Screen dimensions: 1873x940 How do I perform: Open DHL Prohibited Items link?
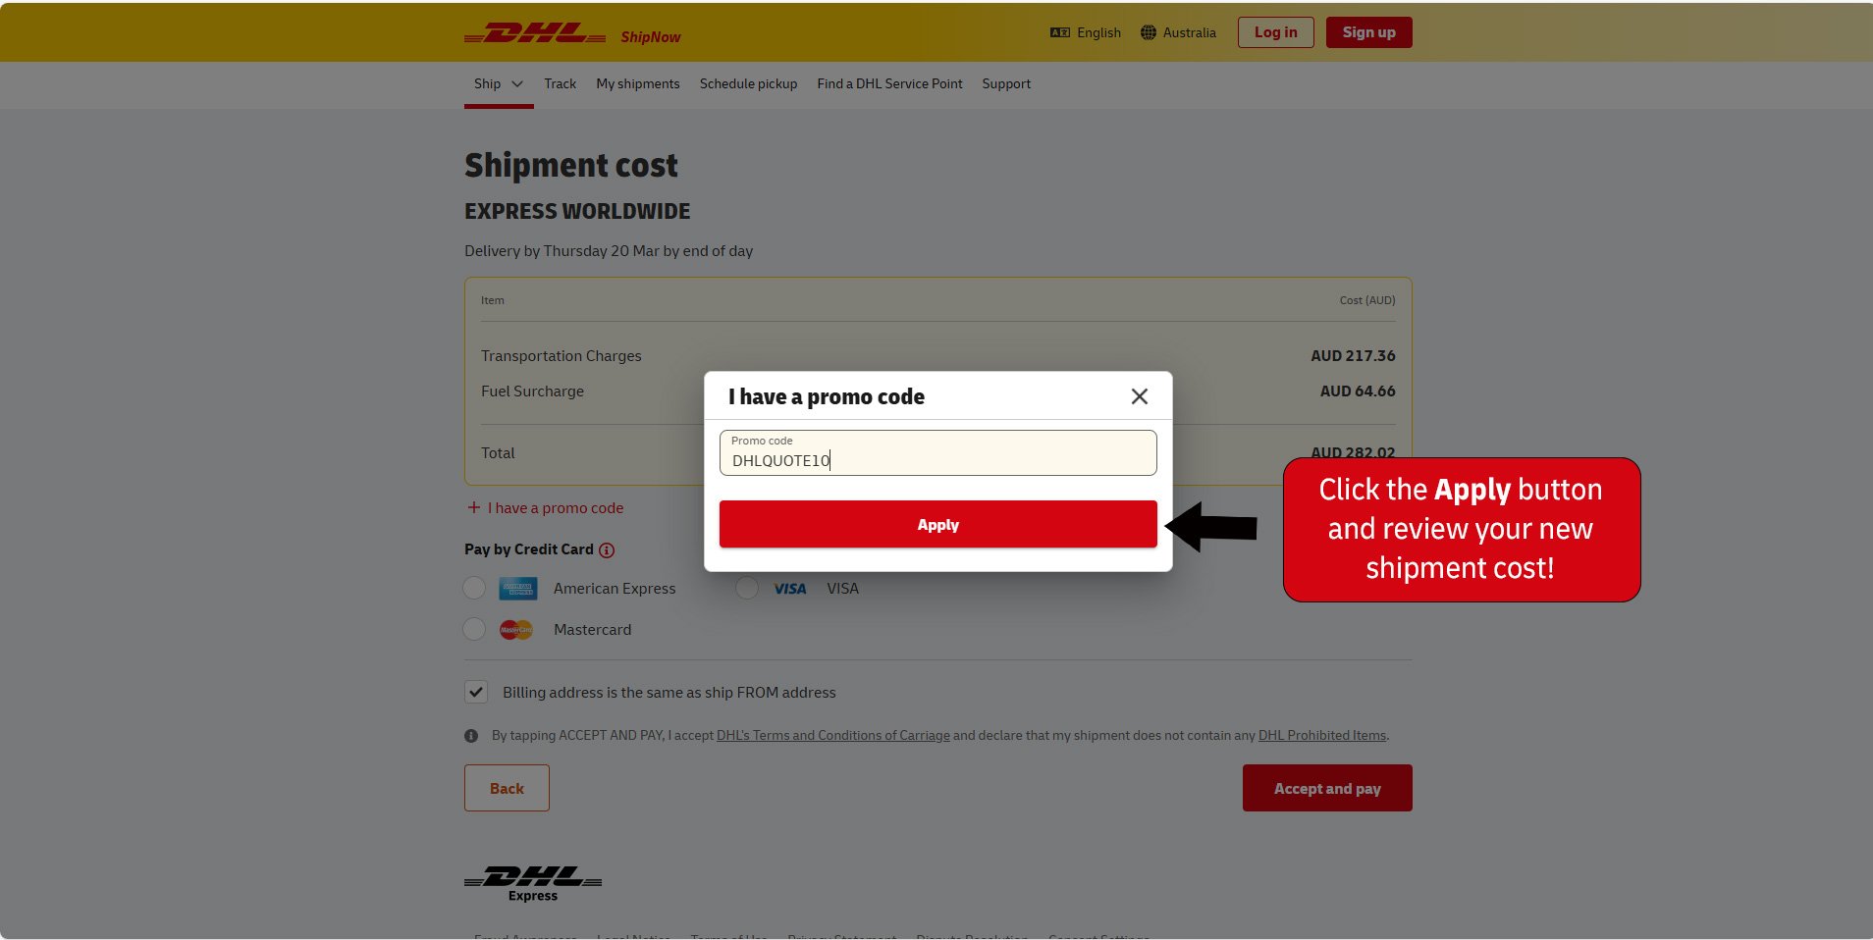point(1322,735)
